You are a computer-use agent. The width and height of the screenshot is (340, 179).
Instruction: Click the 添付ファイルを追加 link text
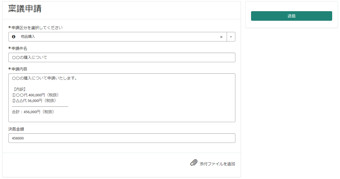[217, 164]
